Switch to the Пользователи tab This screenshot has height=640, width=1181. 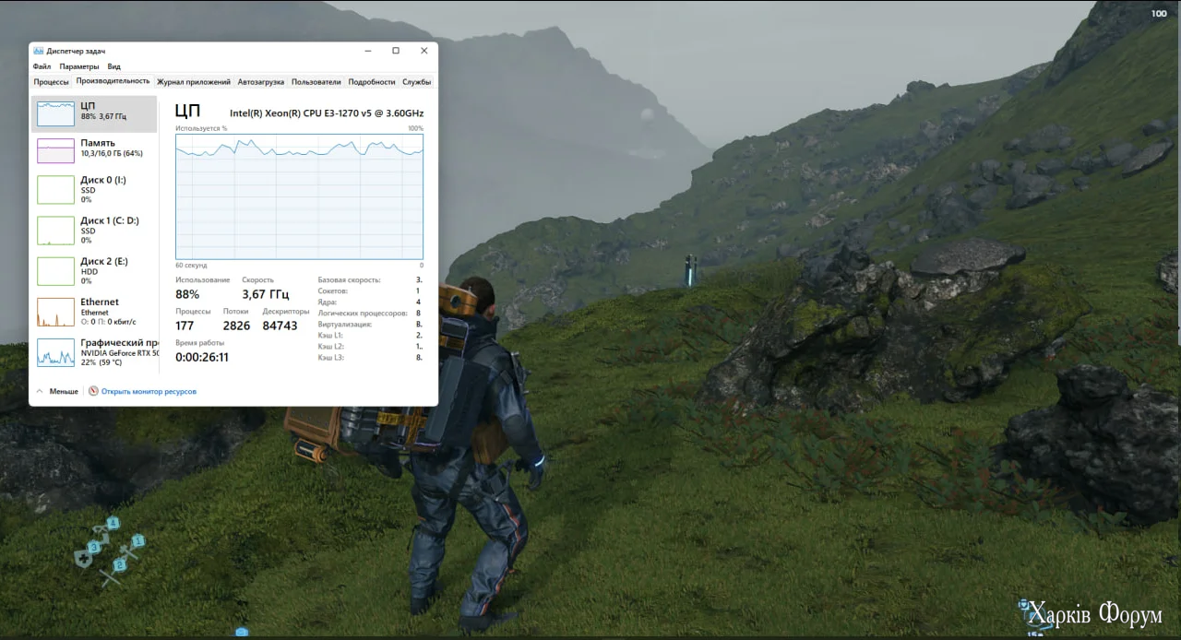316,82
